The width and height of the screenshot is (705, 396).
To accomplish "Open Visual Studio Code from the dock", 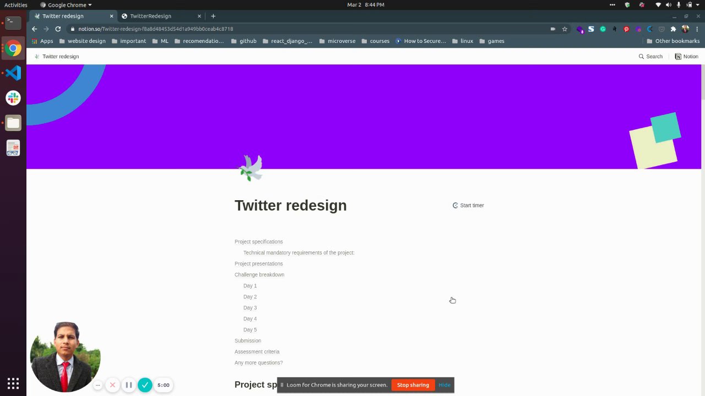I will [13, 73].
